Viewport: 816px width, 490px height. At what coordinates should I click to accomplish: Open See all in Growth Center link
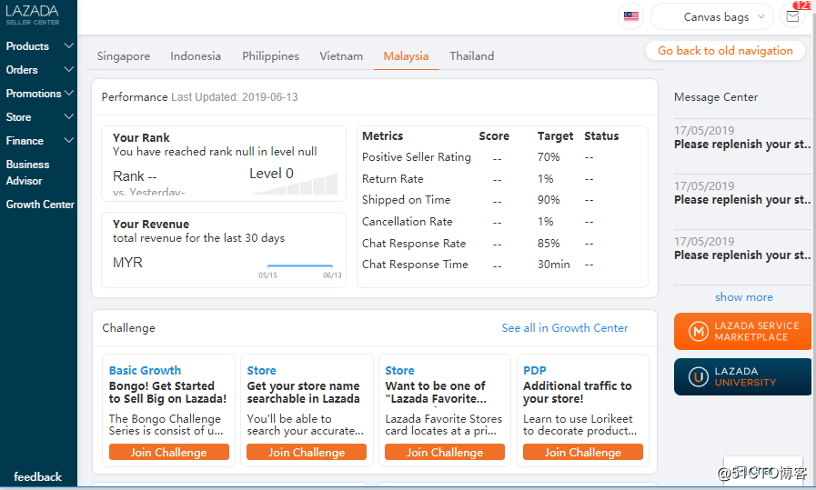pyautogui.click(x=565, y=327)
